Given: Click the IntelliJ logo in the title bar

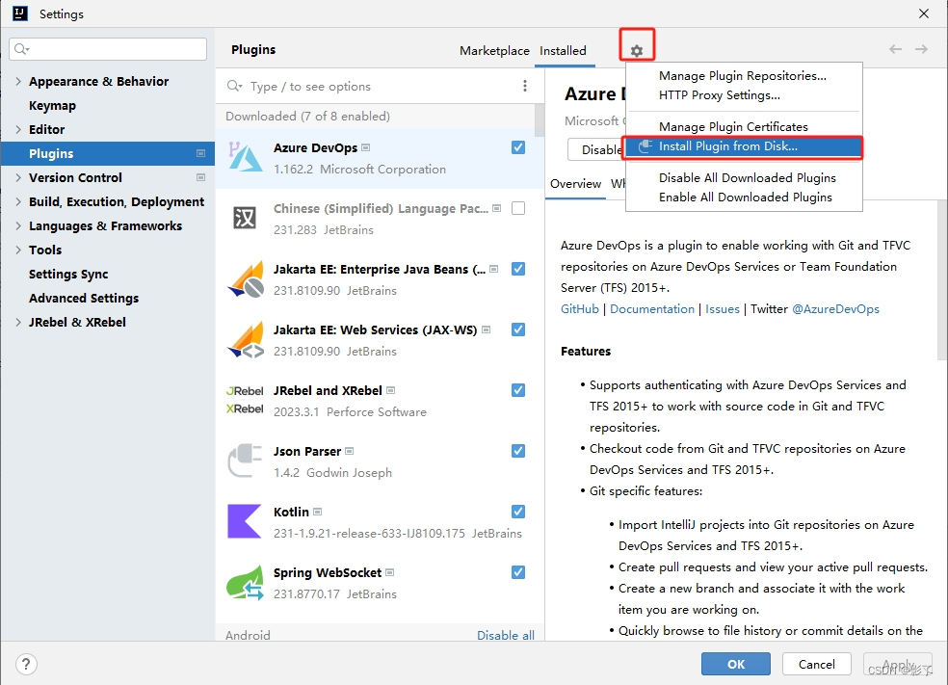Looking at the screenshot, I should [20, 13].
